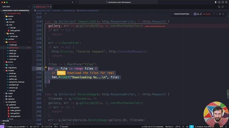
Task: Close the find widget
Action: point(223,14)
